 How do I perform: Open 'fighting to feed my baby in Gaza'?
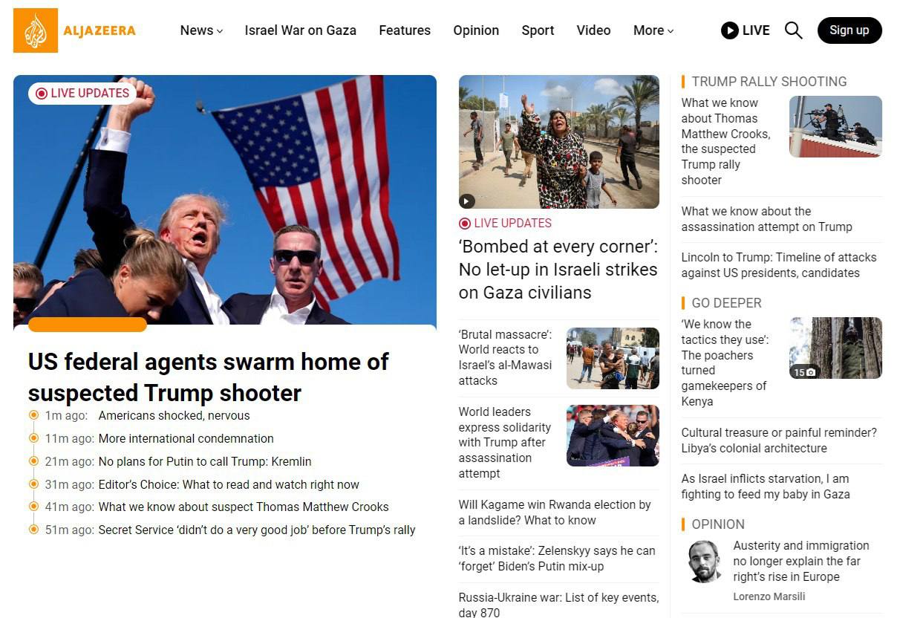[x=766, y=487]
